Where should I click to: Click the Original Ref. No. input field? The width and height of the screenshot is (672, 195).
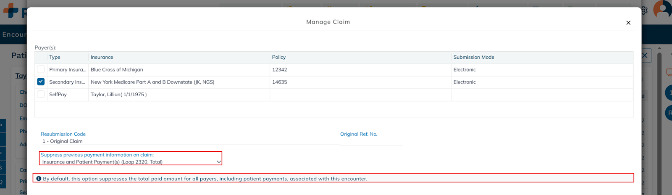(x=371, y=142)
